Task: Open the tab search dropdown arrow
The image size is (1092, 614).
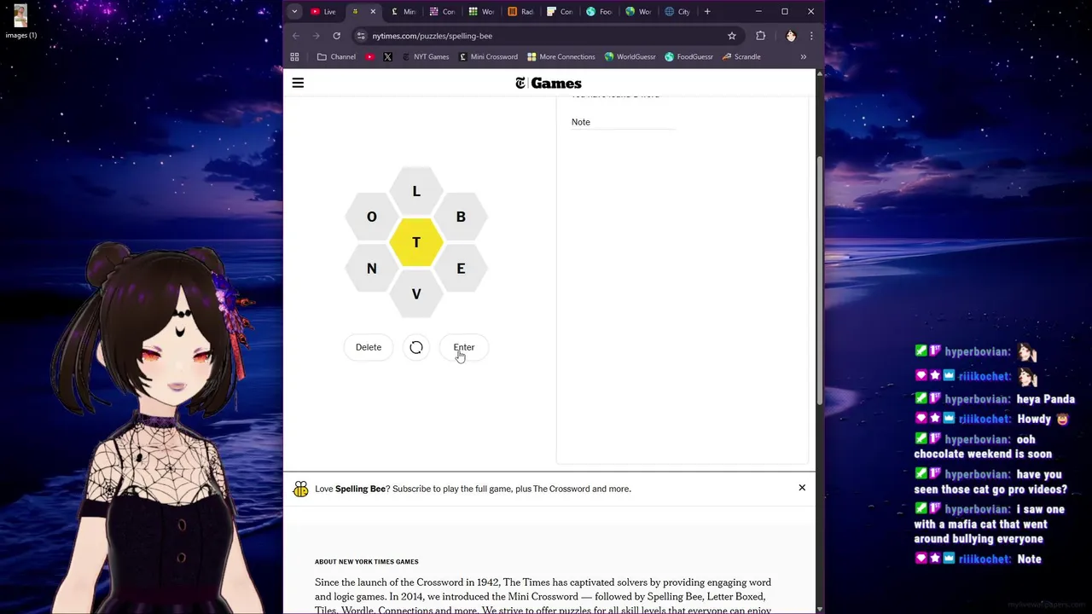Action: coord(294,11)
